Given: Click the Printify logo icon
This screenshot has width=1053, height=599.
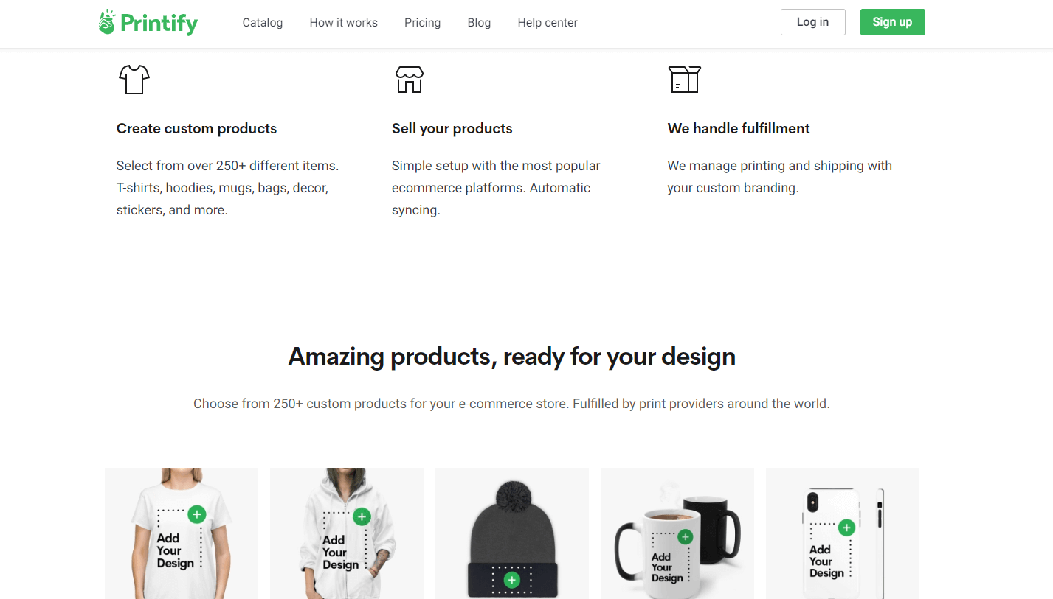Looking at the screenshot, I should 107,21.
